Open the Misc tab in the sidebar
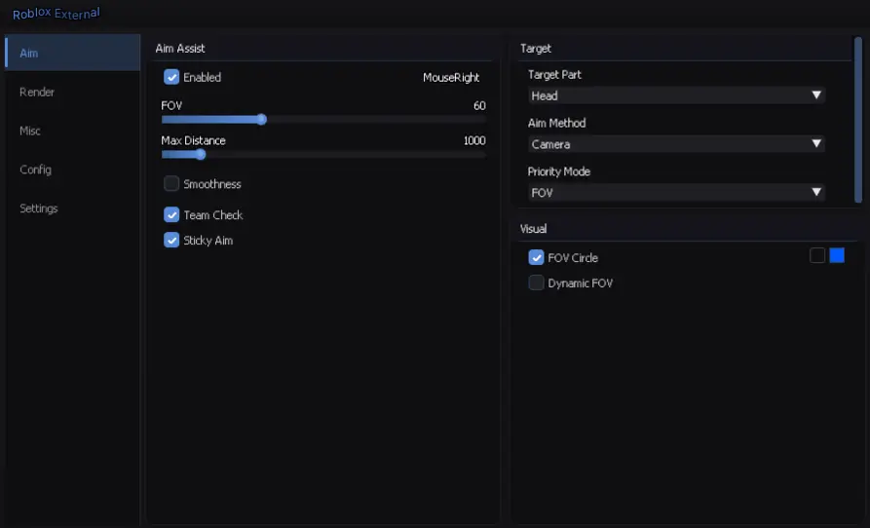Viewport: 870px width, 528px height. click(x=30, y=131)
